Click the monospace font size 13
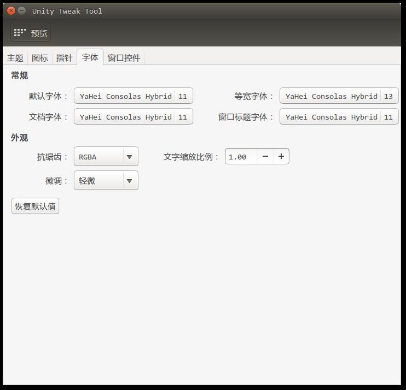 388,96
